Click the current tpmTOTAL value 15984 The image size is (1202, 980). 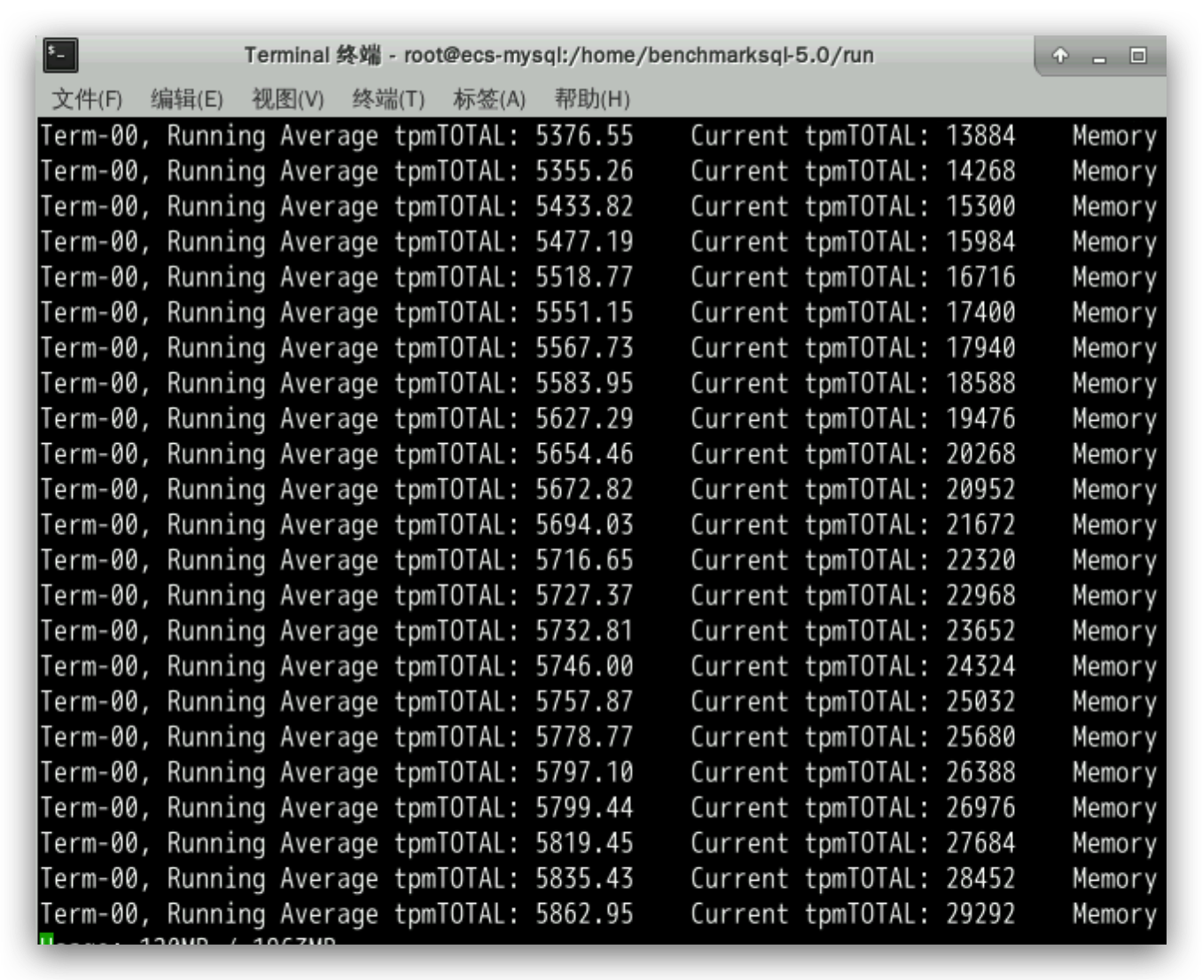980,242
